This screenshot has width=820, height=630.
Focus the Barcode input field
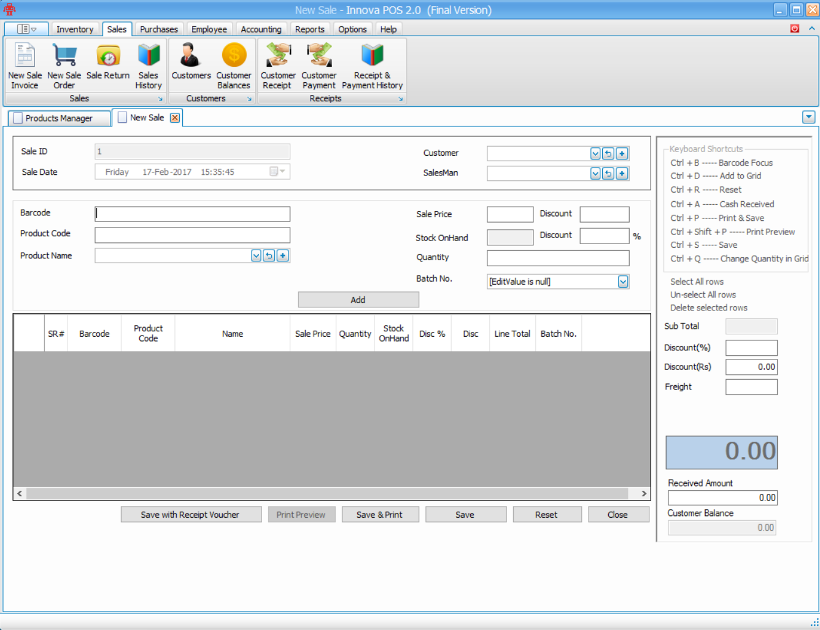click(x=192, y=213)
